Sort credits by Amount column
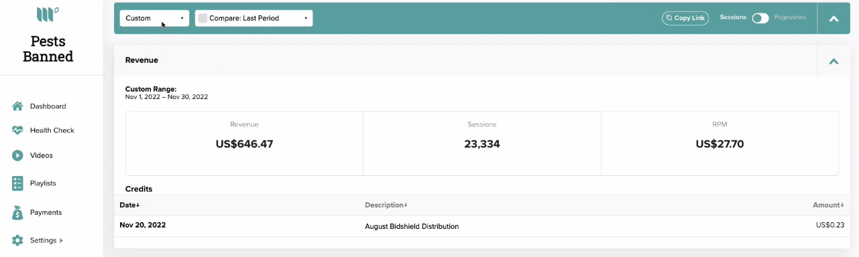859x257 pixels. 828,205
